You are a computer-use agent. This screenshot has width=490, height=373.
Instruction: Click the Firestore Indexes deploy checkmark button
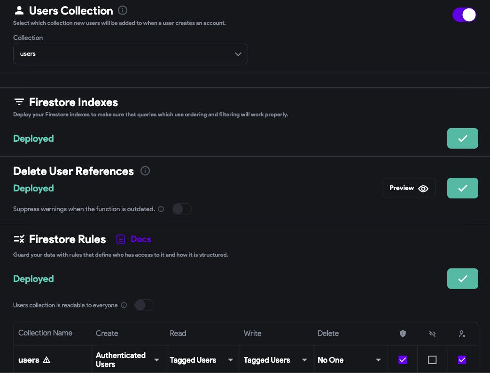pyautogui.click(x=462, y=138)
